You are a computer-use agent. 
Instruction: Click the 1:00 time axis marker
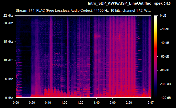tap(64, 103)
